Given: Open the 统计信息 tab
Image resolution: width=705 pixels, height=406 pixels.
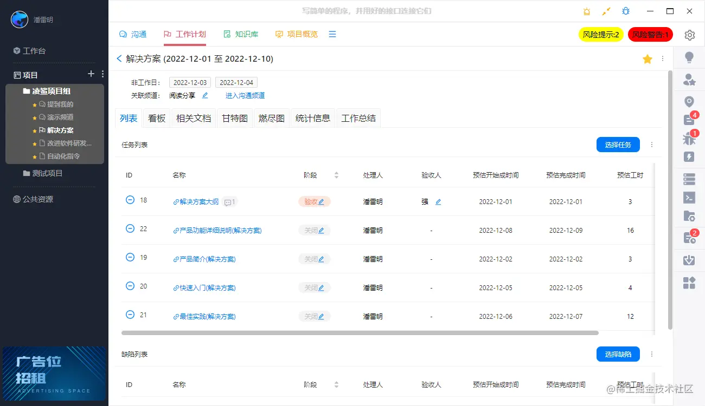Looking at the screenshot, I should (x=313, y=118).
